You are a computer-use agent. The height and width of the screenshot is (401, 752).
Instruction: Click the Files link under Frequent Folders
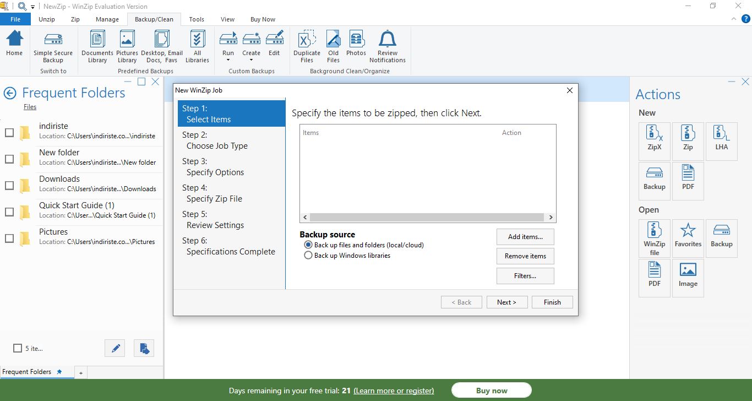pyautogui.click(x=30, y=107)
